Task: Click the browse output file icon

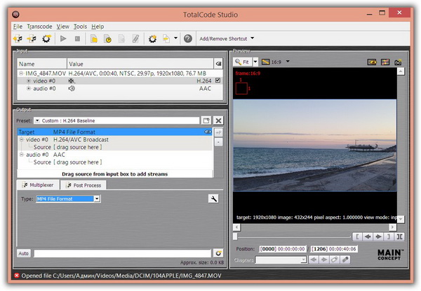Action: (218, 253)
